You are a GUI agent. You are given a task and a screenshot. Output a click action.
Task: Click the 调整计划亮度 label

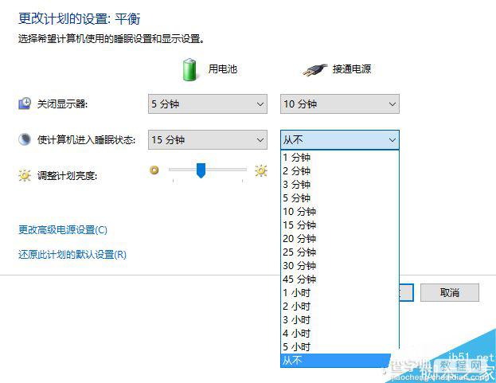click(67, 175)
